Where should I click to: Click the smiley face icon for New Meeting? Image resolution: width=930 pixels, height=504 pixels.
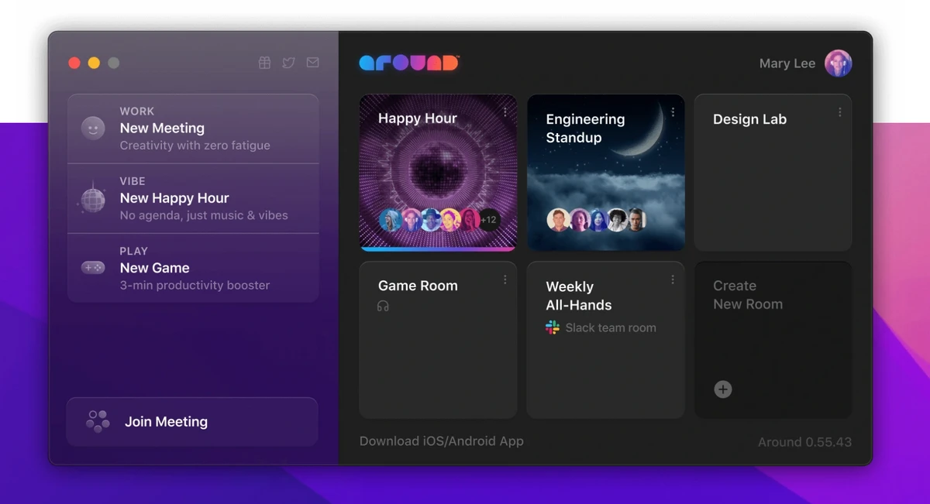[93, 129]
